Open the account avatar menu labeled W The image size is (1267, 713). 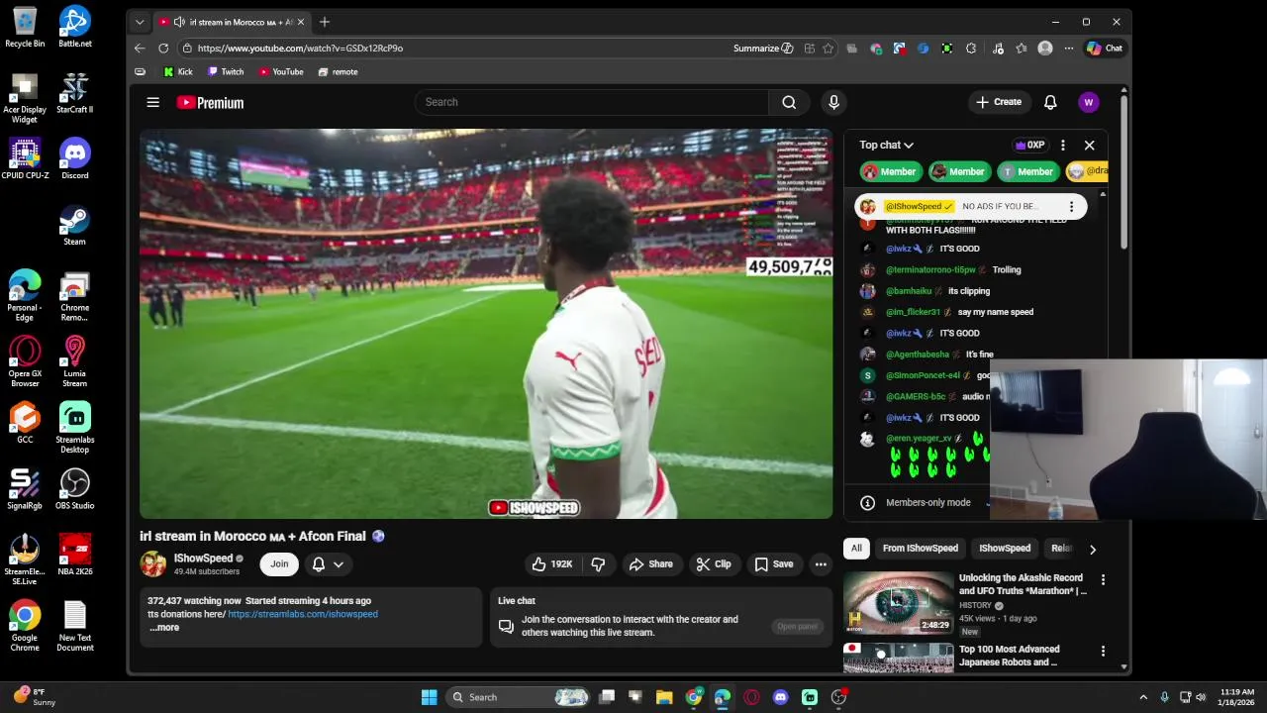click(1089, 102)
